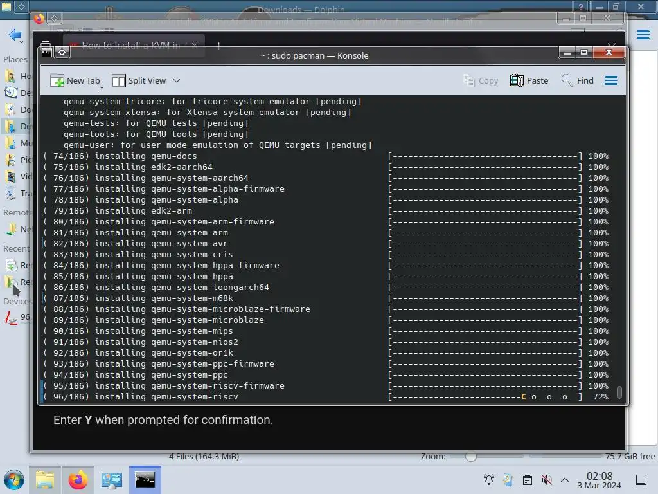The width and height of the screenshot is (658, 494).
Task: Click the 'installing qemu-system-riscv' line
Action: pyautogui.click(x=326, y=396)
